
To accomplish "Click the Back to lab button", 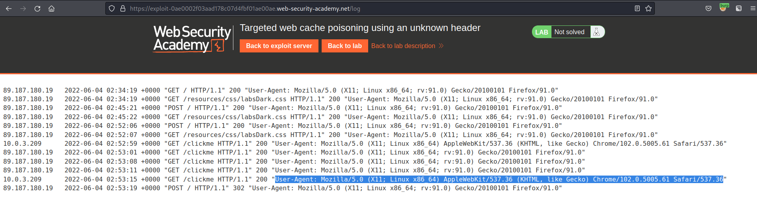I will [345, 46].
